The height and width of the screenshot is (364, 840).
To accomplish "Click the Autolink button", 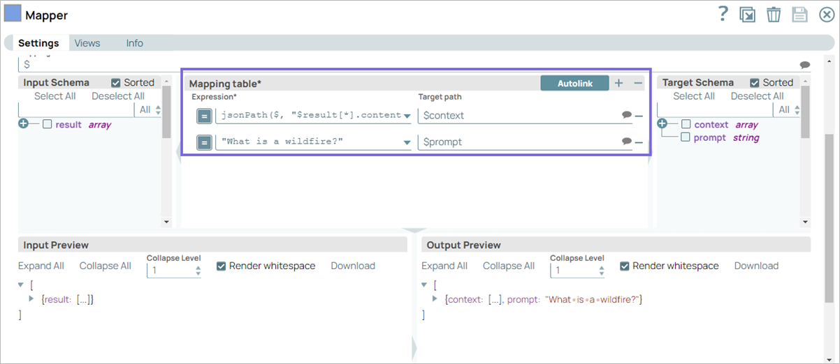I will 574,83.
